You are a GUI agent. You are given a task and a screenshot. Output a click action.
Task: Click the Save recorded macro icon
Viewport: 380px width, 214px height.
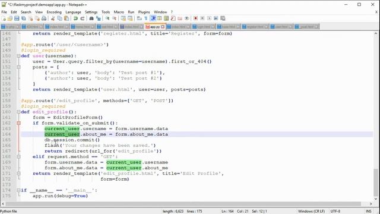223,18
